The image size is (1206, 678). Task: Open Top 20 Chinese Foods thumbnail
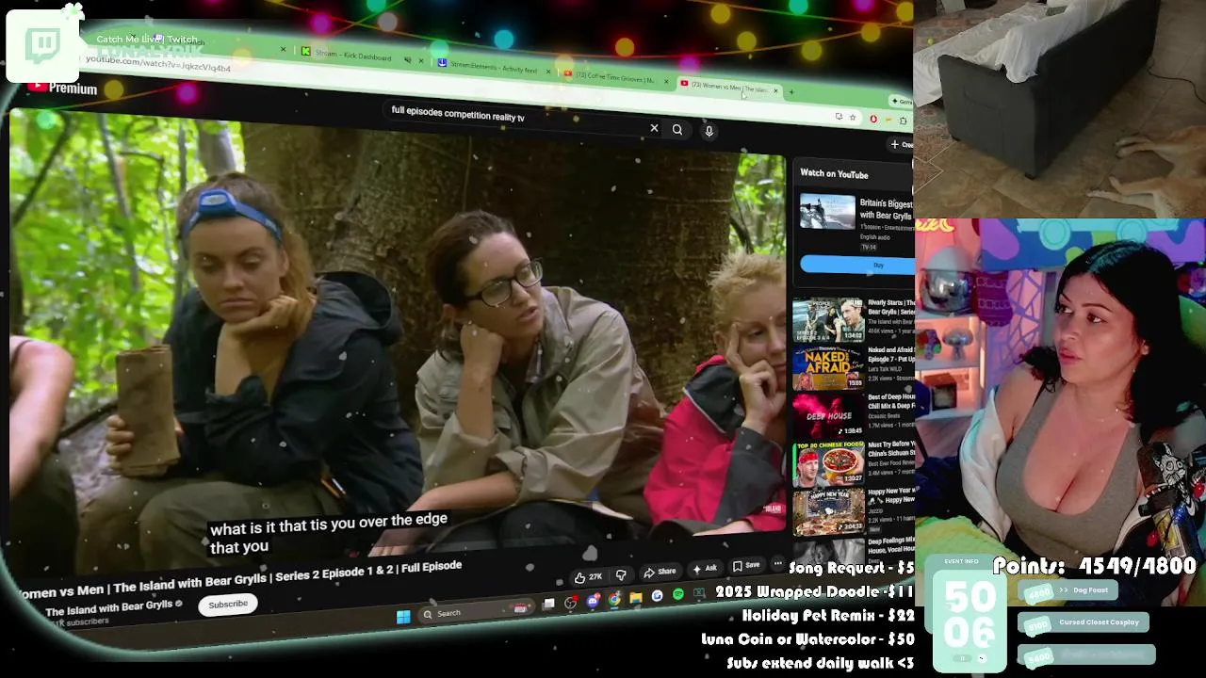pos(827,462)
